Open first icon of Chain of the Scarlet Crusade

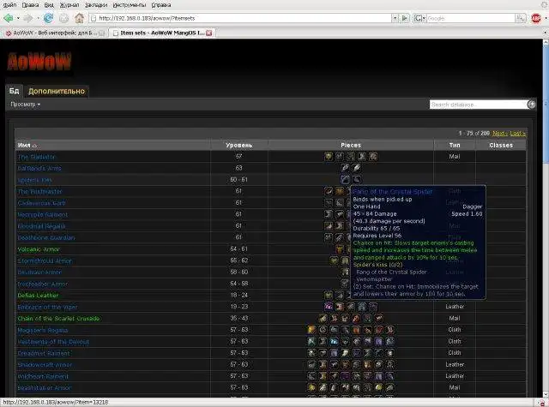click(323, 318)
